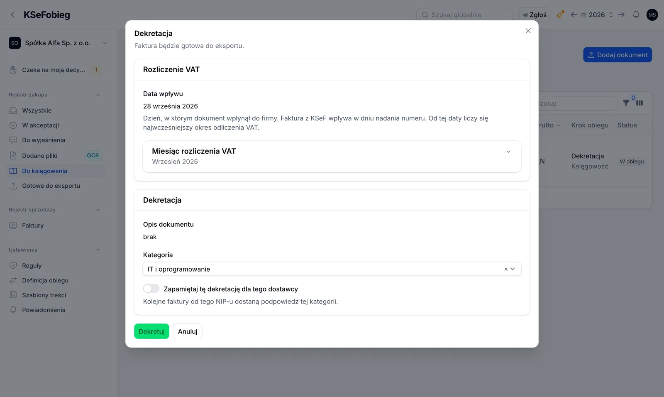Click the W obiegu status badge

pyautogui.click(x=632, y=162)
